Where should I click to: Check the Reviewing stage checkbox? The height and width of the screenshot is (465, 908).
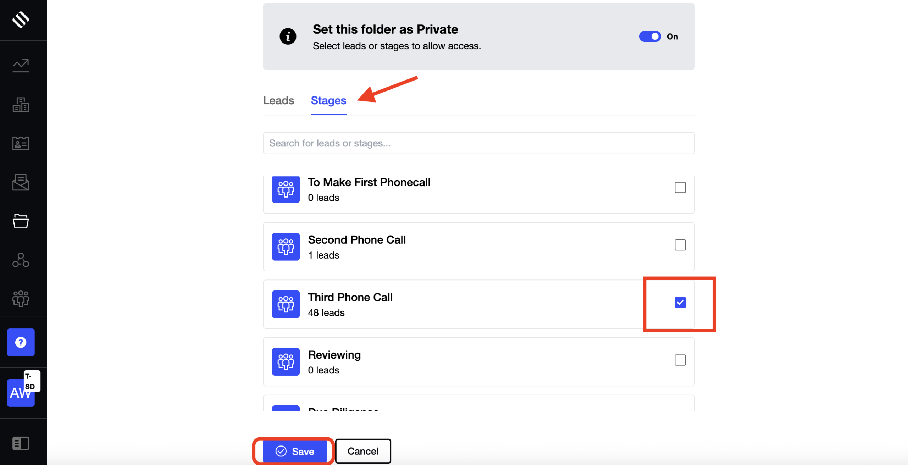(x=680, y=360)
